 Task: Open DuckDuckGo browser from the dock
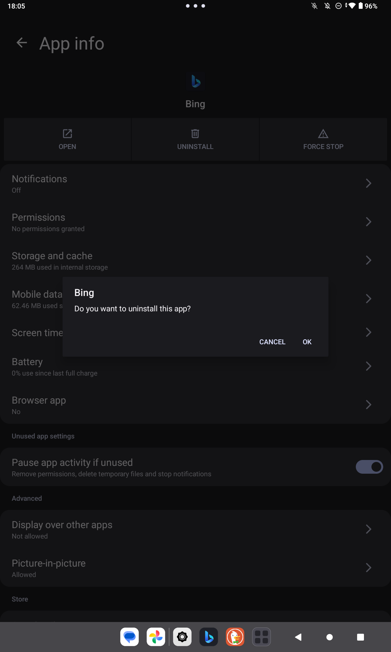[235, 637]
